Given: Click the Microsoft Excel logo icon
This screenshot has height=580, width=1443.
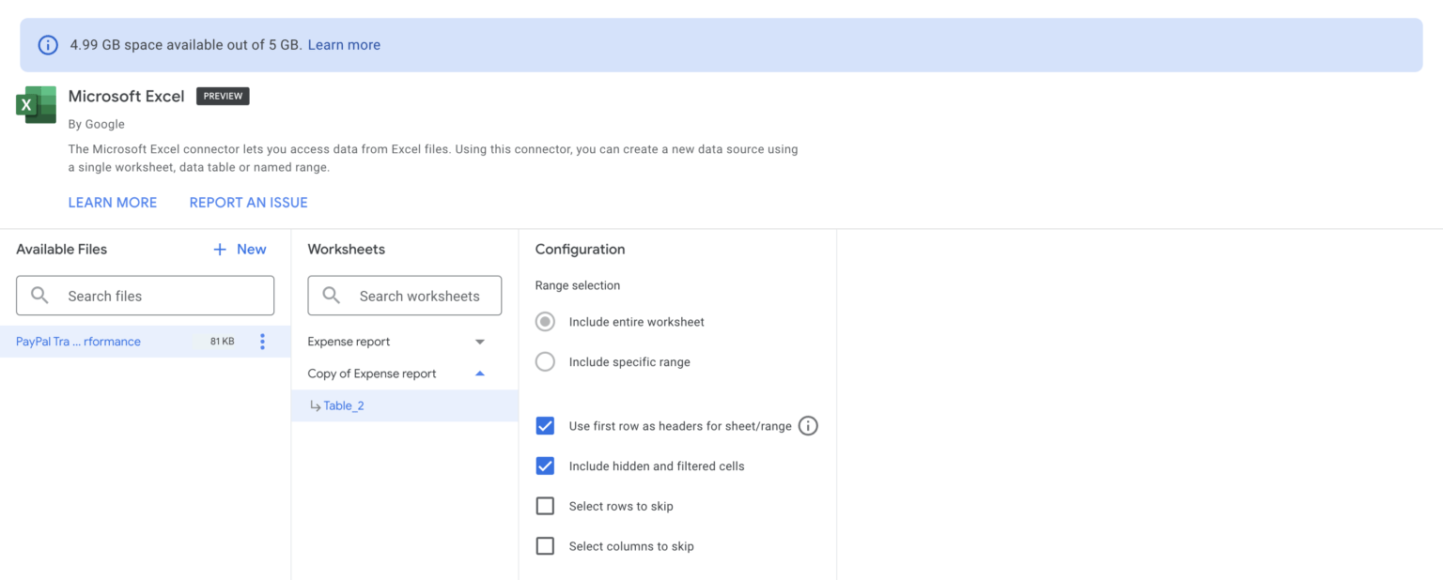Looking at the screenshot, I should point(36,104).
